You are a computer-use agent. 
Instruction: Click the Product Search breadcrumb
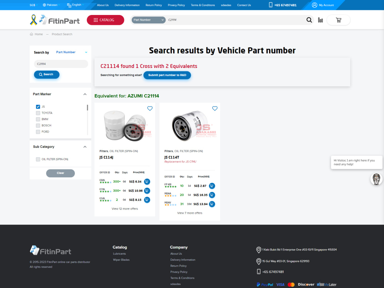pos(62,34)
